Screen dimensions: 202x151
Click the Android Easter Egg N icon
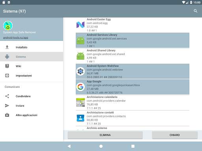(80, 25)
